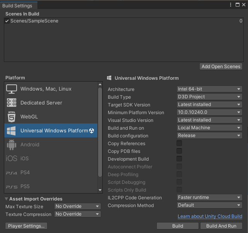The image size is (248, 233).
Task: Tick the Development Build checkbox
Action: pyautogui.click(x=179, y=159)
